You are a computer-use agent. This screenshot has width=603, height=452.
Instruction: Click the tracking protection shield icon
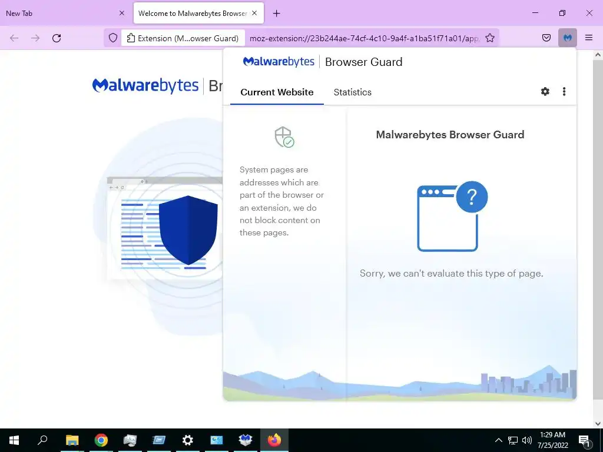coord(112,38)
